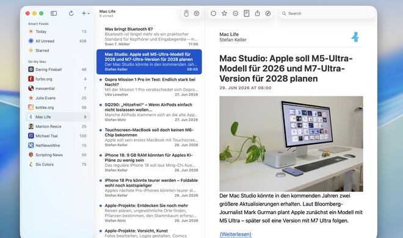Go to next unread arrow icon
This screenshot has height=238, width=403.
point(236,13)
